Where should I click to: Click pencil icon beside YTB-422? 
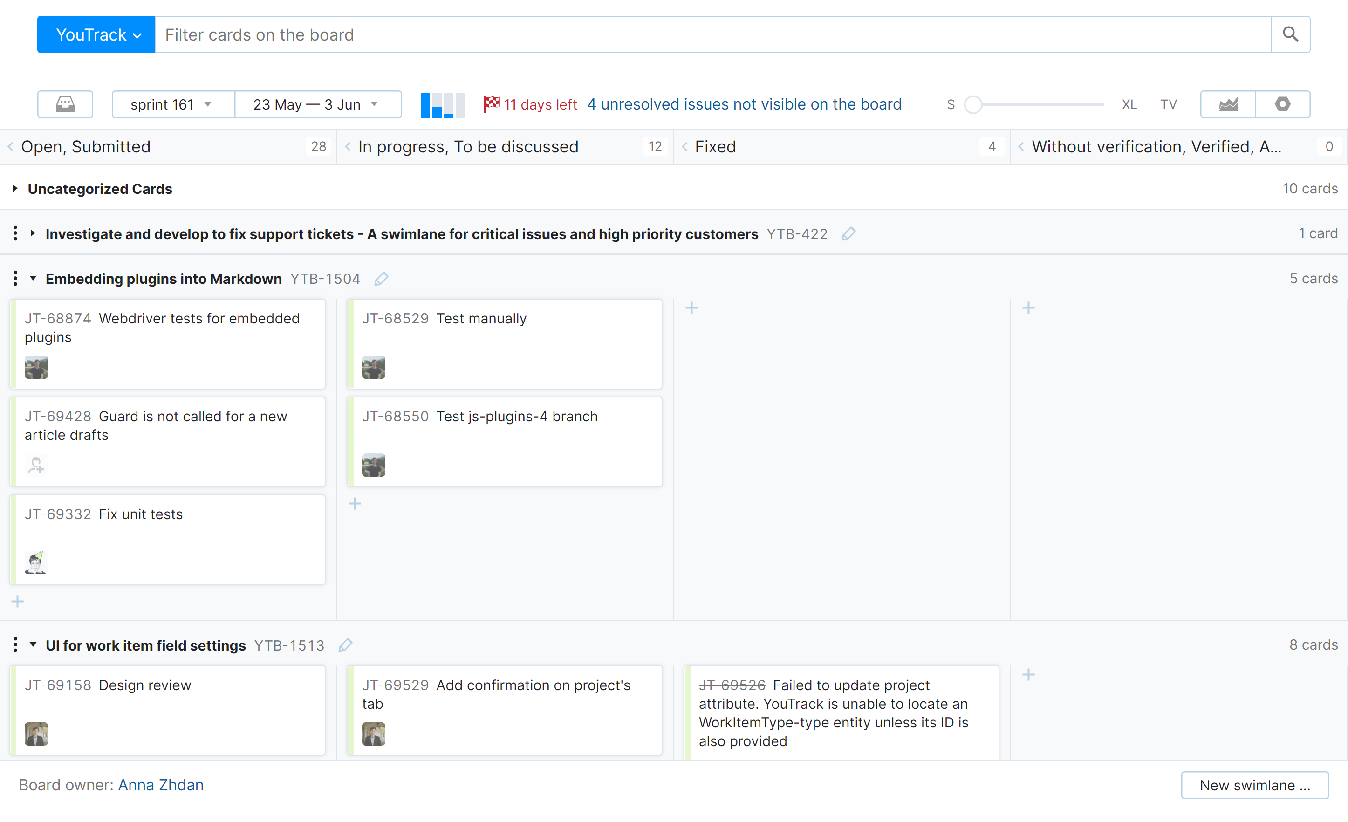click(848, 233)
